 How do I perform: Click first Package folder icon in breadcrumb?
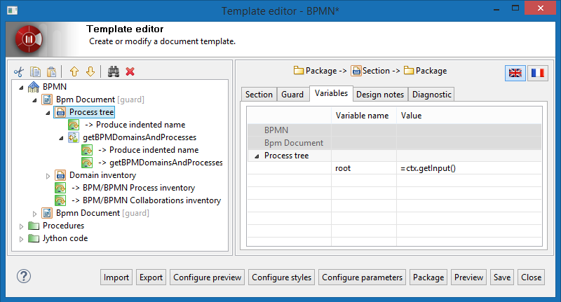299,70
